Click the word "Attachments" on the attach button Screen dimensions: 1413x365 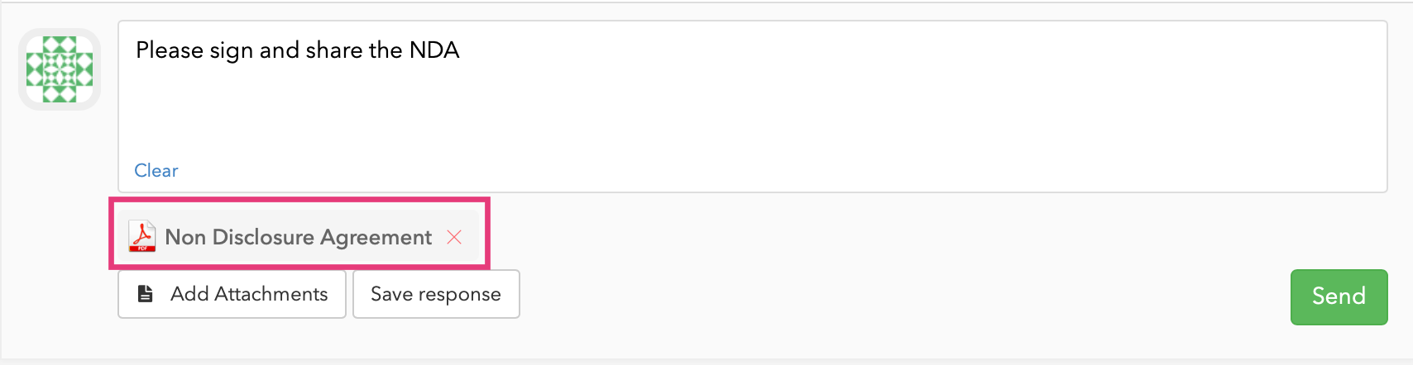click(271, 294)
